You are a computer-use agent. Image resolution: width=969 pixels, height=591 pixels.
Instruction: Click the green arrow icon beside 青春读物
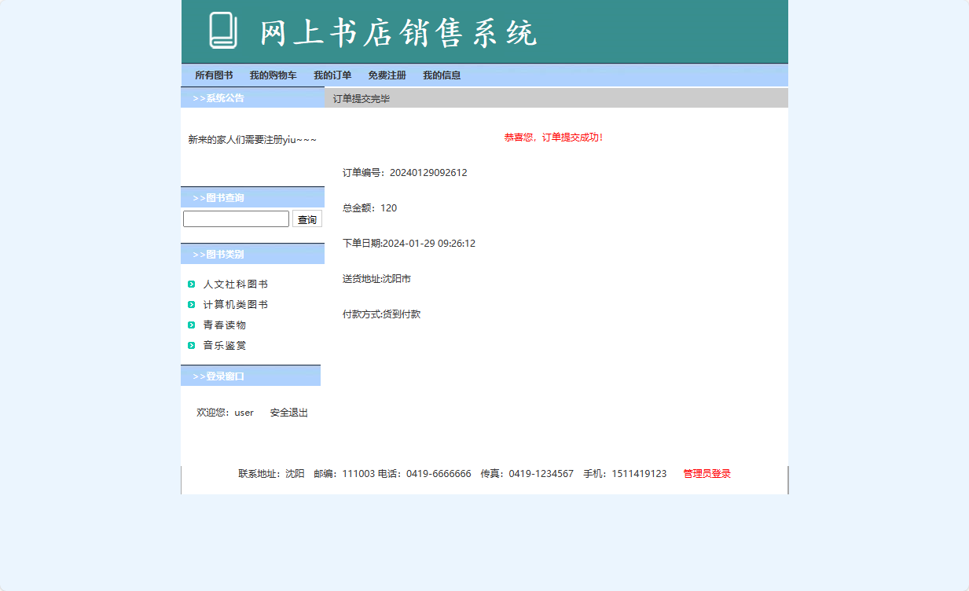[192, 324]
